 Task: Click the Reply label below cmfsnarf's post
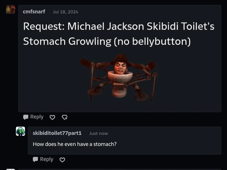pos(37,117)
